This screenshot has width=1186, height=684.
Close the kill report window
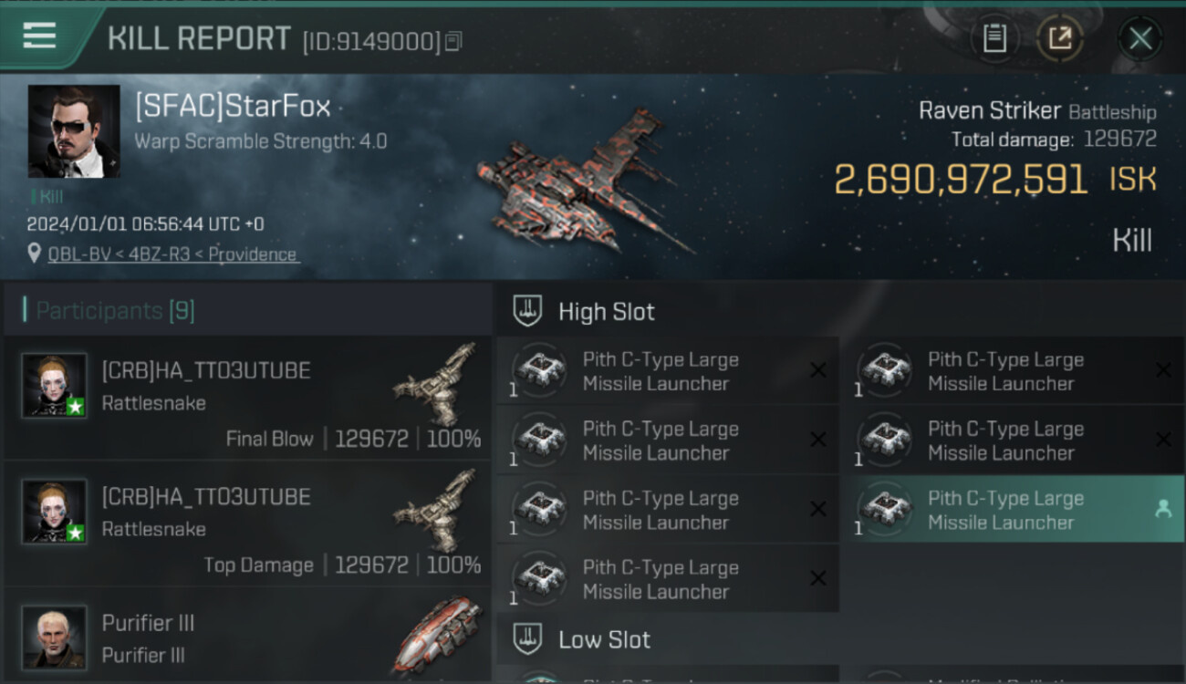1140,38
